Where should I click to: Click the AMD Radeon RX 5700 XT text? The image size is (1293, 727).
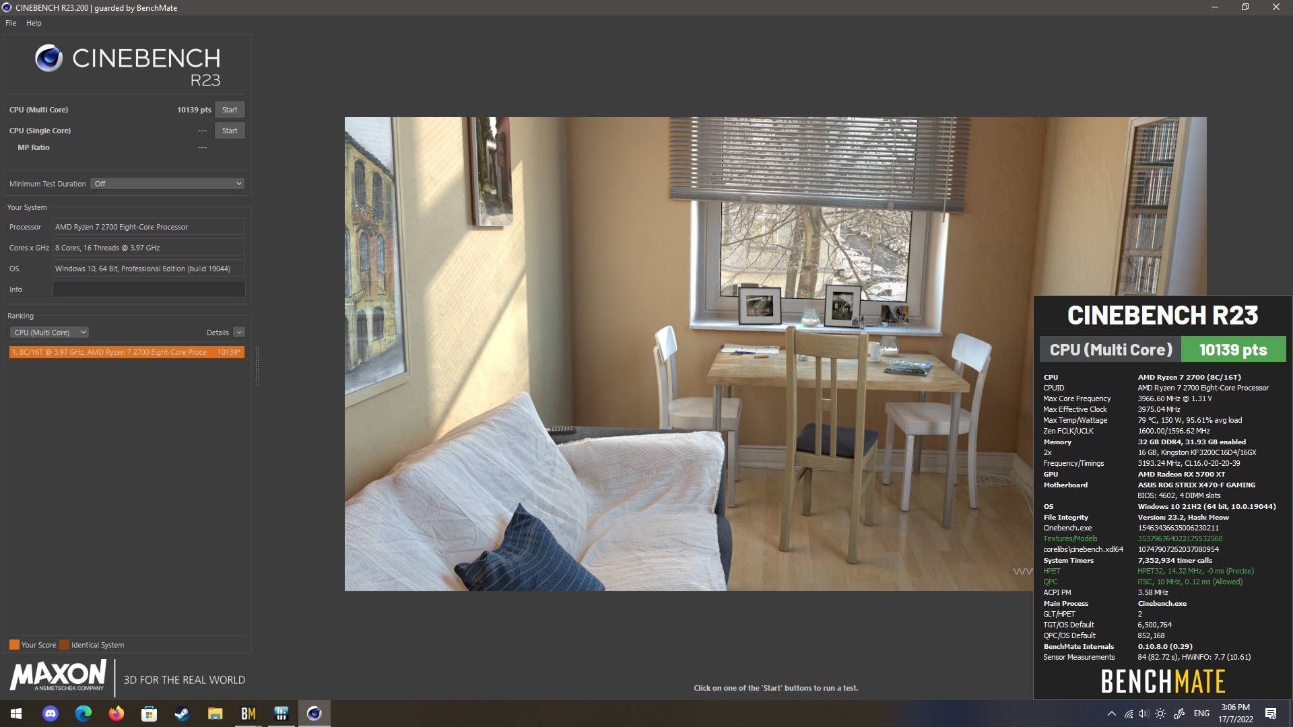[1181, 474]
